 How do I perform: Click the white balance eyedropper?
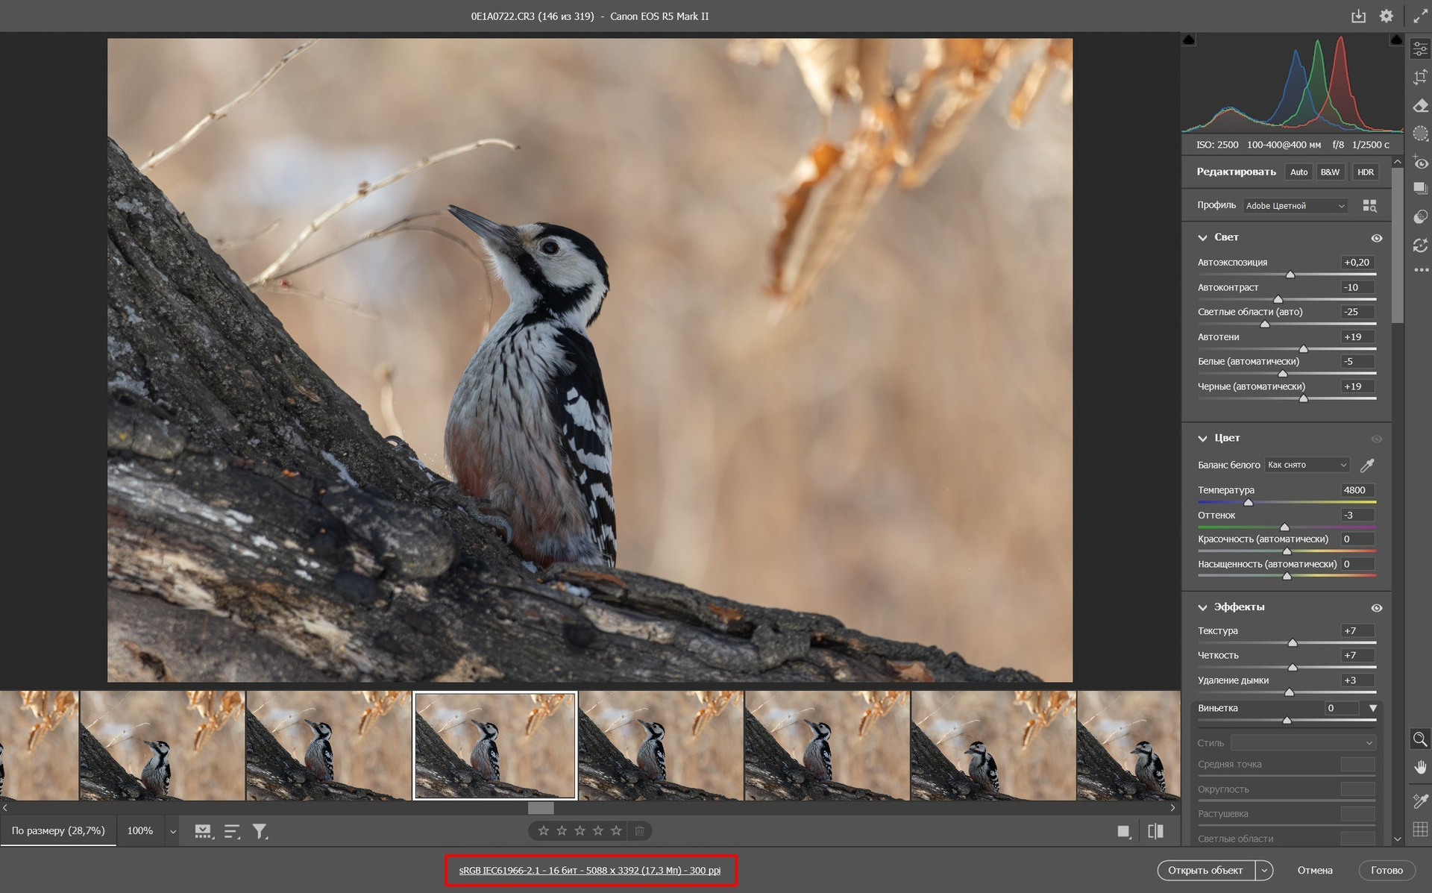point(1367,466)
